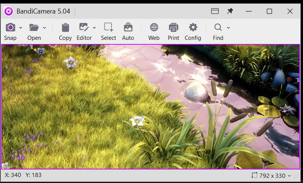Minimize the BandiCamera window
The height and width of the screenshot is (183, 303).
(249, 11)
